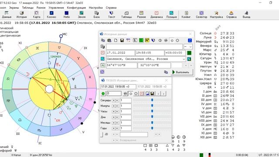The height and width of the screenshot is (157, 279).
Task: Click the green L icon in Исходные данные
Action: click(141, 41)
